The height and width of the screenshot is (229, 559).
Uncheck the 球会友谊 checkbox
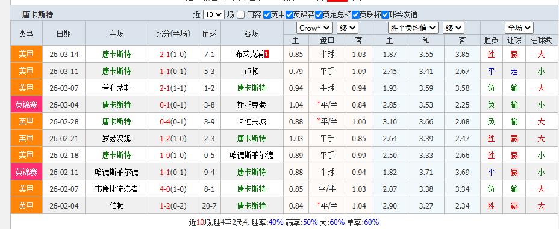pyautogui.click(x=385, y=15)
